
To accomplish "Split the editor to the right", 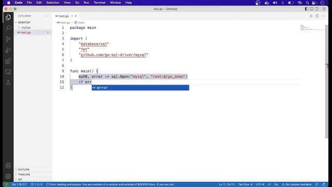I will (317, 16).
